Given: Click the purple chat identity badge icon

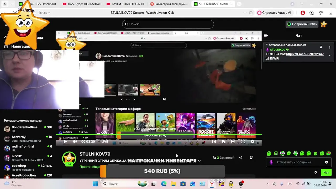Looking at the screenshot, I should pos(271,162).
